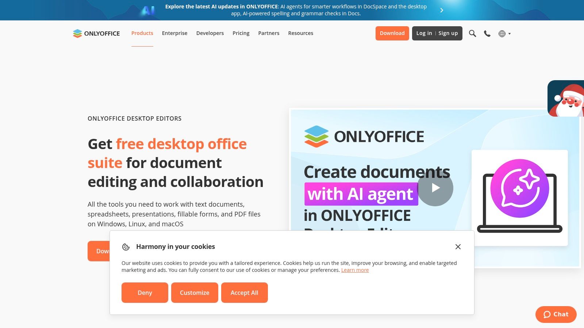Screen dimensions: 584x328
Task: Open the Learn more cookies link
Action: [x=355, y=270]
